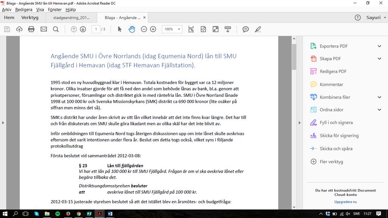Click fit one full page icon
This screenshot has width=388, height=218.
[203, 29]
